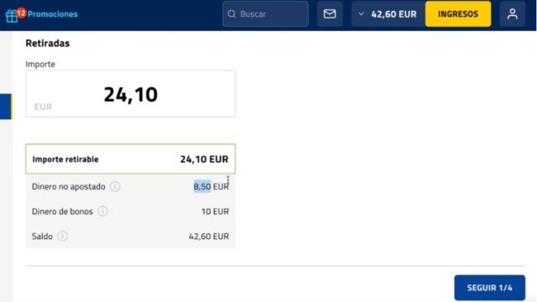Image resolution: width=537 pixels, height=302 pixels.
Task: Click the search magnifier icon
Action: [232, 14]
